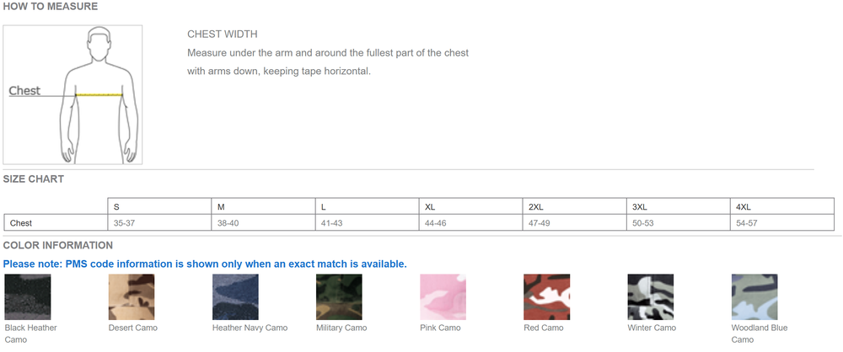Click the Winter Camo text label
The image size is (843, 352).
coord(652,328)
